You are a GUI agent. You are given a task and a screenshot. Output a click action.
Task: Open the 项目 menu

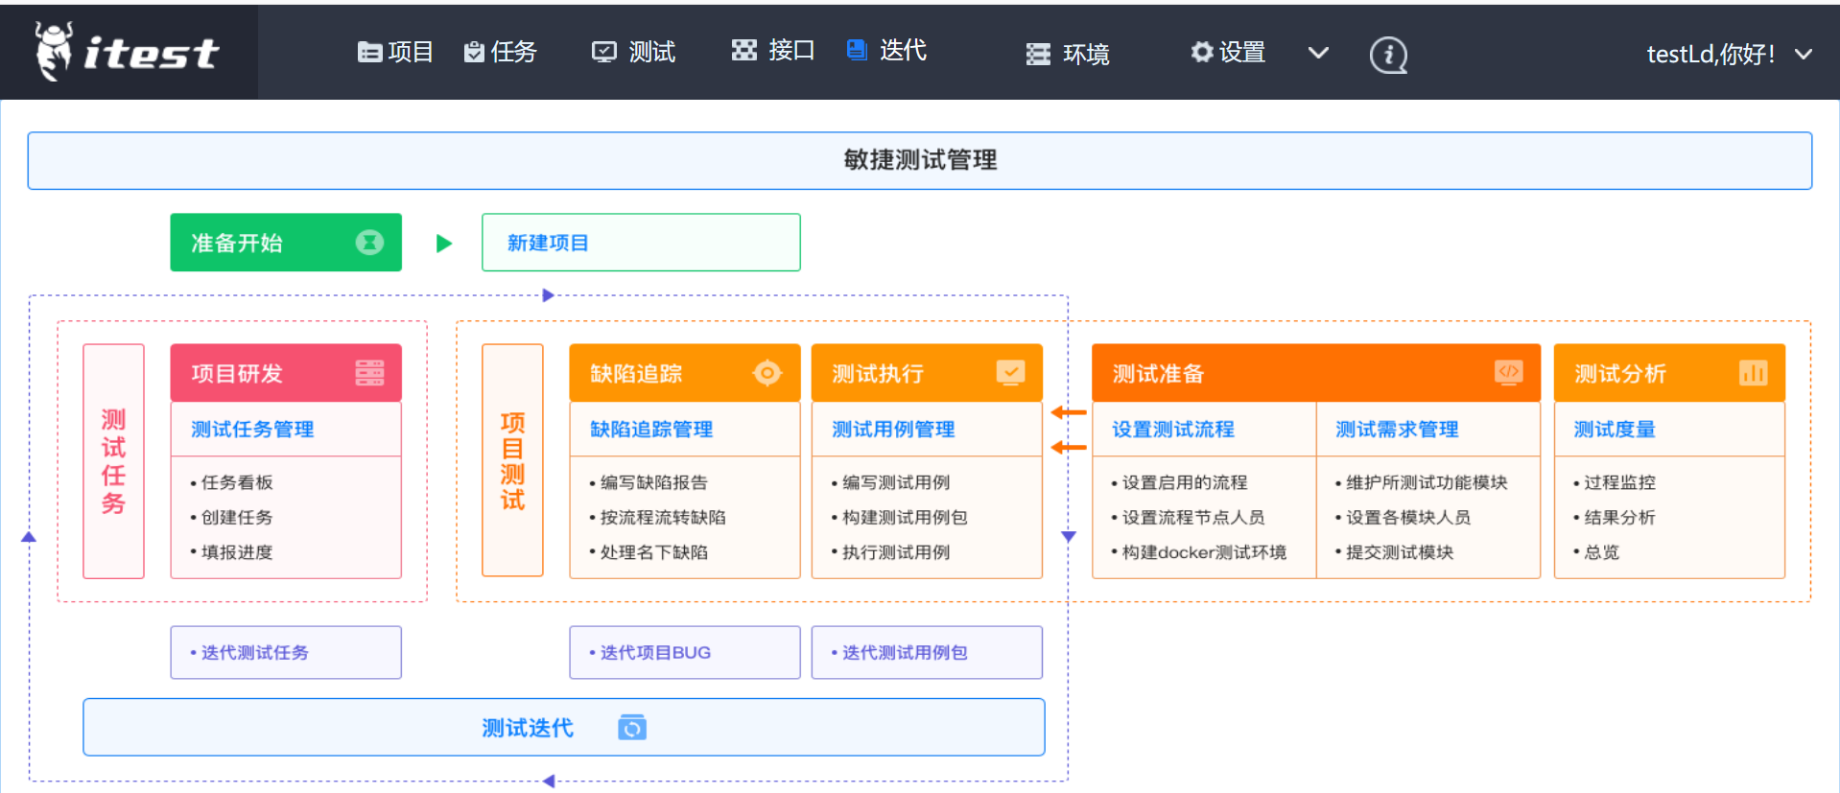tap(395, 52)
